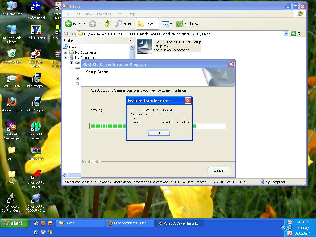Viewport: 316px width, 237px height.
Task: Open Mozilla Firefox desktop icon
Action: (x=12, y=105)
